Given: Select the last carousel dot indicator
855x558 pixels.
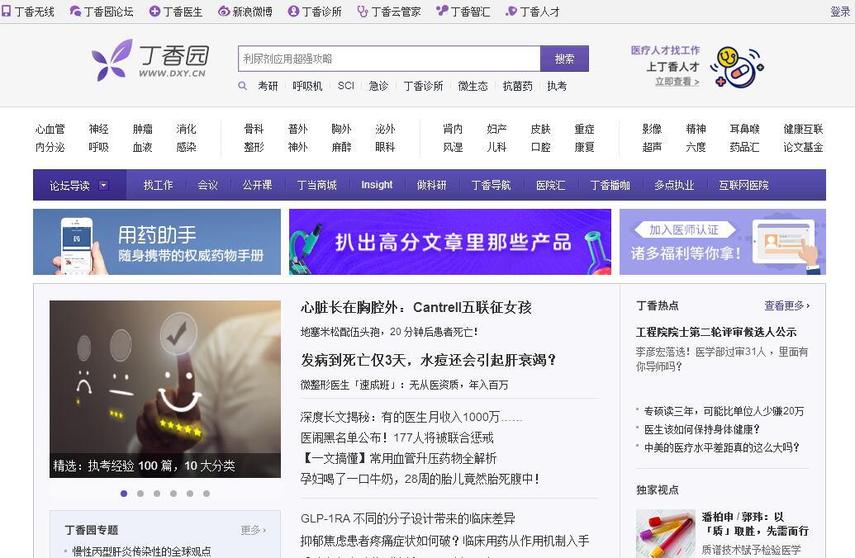Looking at the screenshot, I should (x=207, y=494).
